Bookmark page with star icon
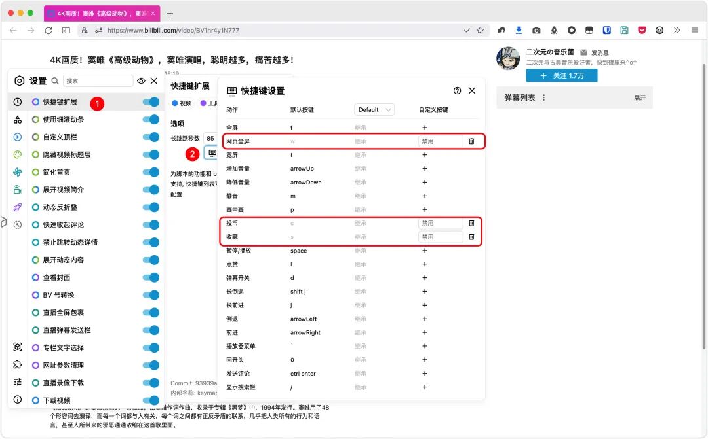This screenshot has height=439, width=708. point(481,31)
